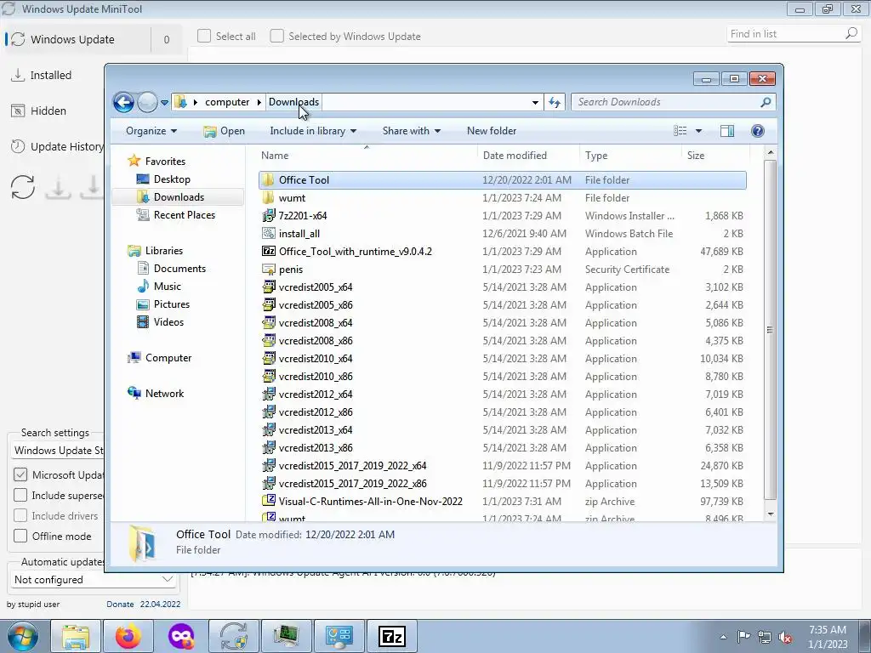
Task: Open the 7z taskbar icon
Action: pos(391,636)
